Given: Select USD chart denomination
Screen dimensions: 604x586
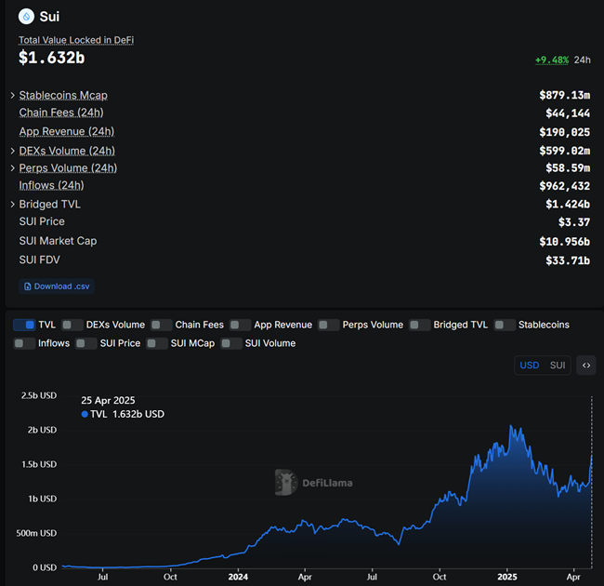Looking at the screenshot, I should pos(530,366).
